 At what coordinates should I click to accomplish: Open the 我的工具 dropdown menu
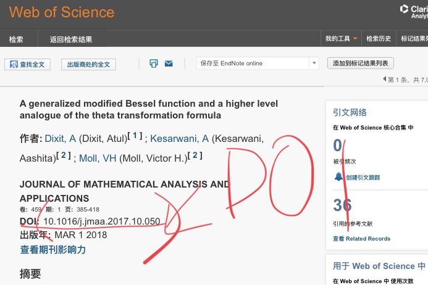341,38
